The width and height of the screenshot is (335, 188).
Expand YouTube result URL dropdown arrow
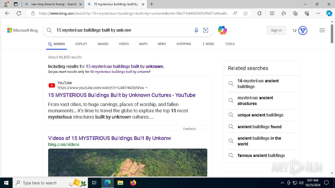pos(147,88)
